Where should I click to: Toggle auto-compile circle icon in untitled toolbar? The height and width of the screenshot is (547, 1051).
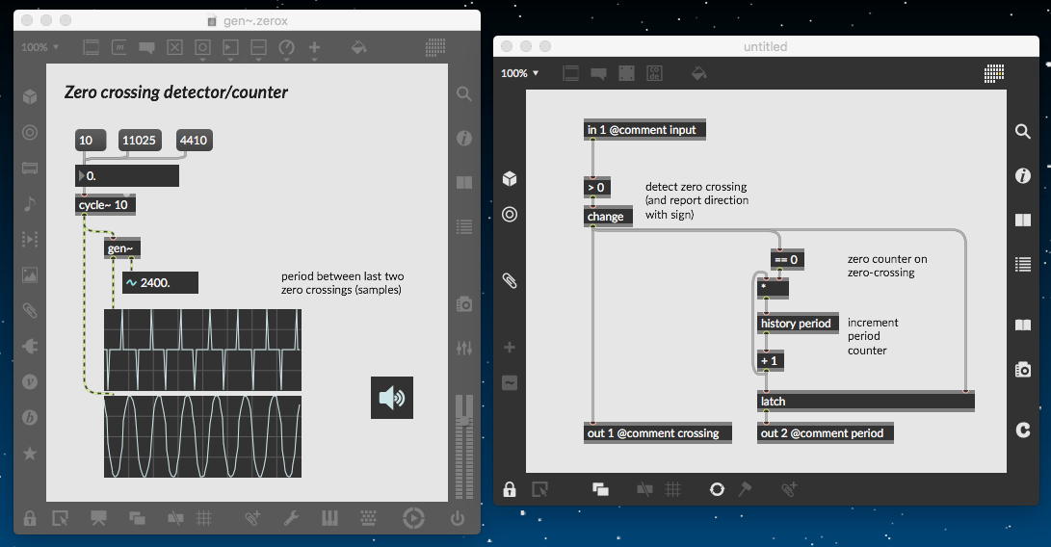(x=717, y=489)
